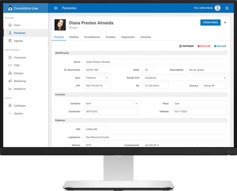237x191 pixels.
Task: Open Financeiro text link in sidebar
Action: click(x=20, y=57)
